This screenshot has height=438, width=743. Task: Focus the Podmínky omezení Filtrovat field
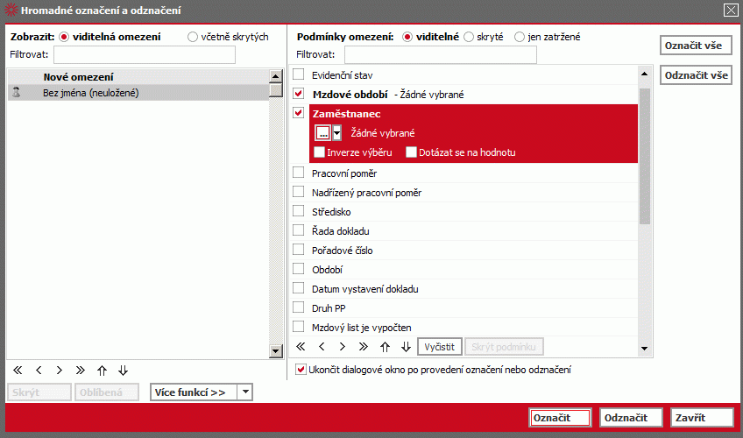coord(440,55)
